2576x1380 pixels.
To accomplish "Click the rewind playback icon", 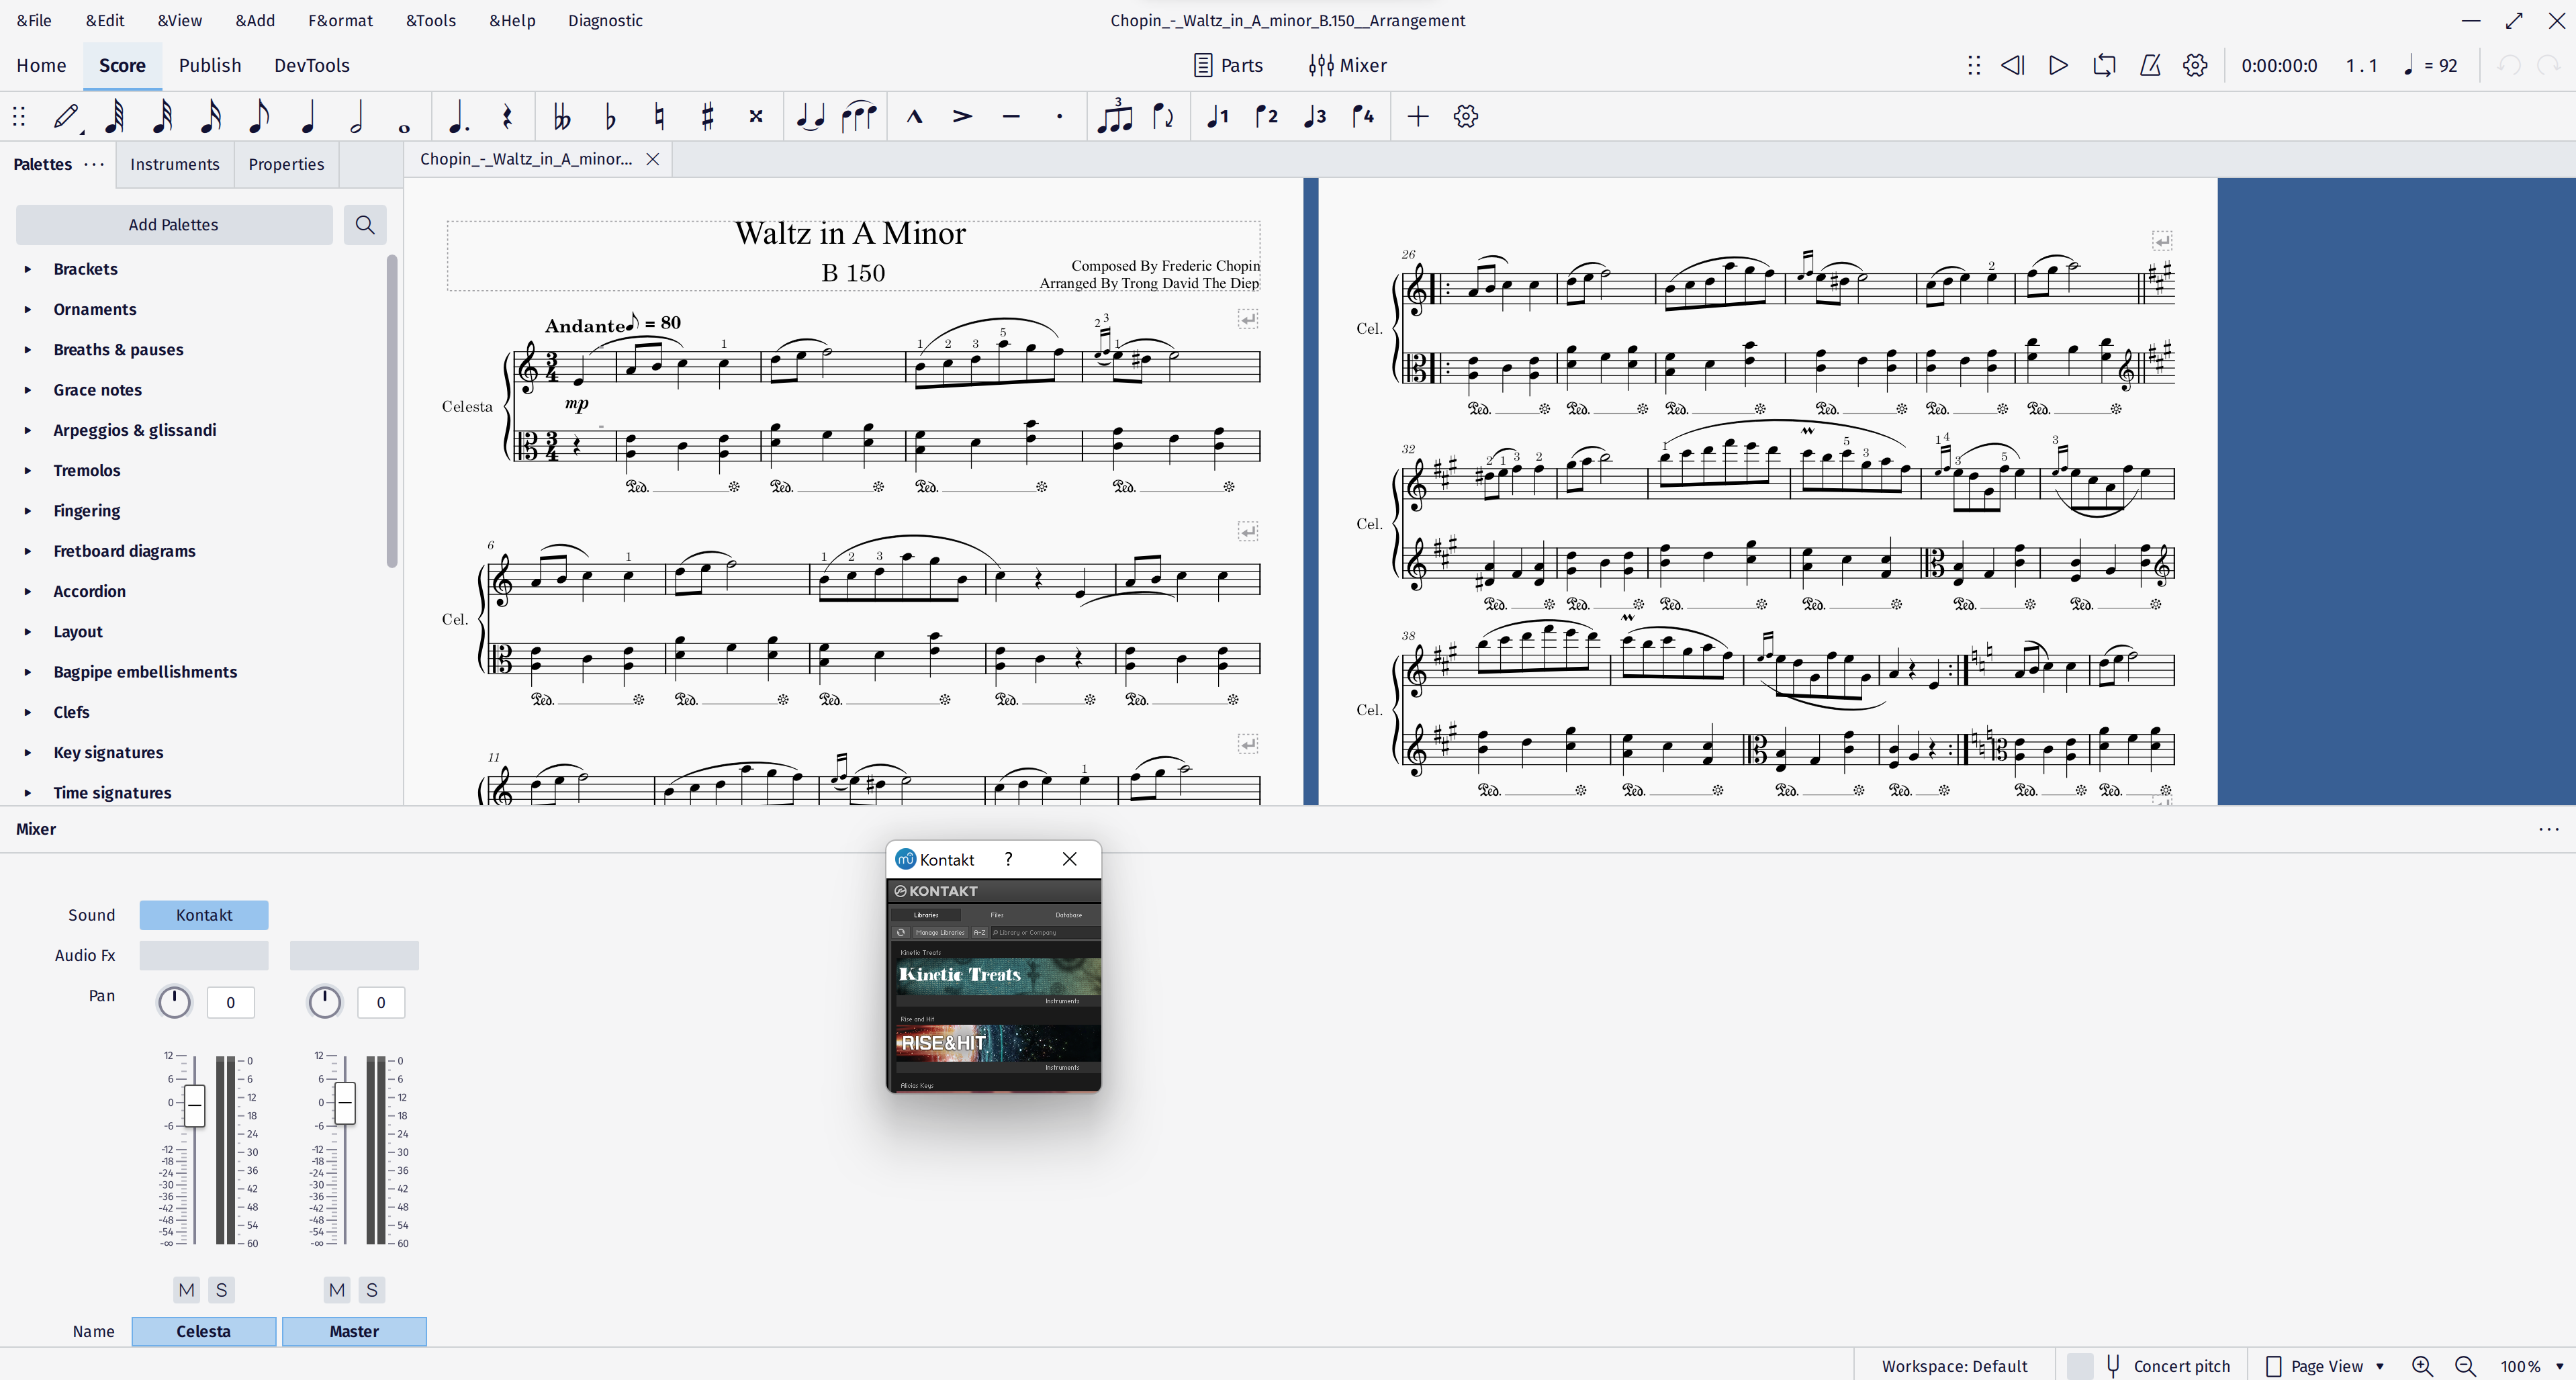I will click(x=2013, y=65).
